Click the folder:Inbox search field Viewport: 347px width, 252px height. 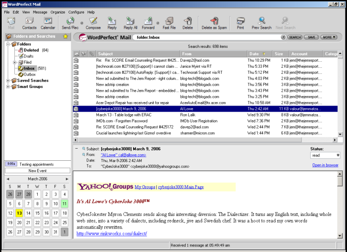pos(207,37)
